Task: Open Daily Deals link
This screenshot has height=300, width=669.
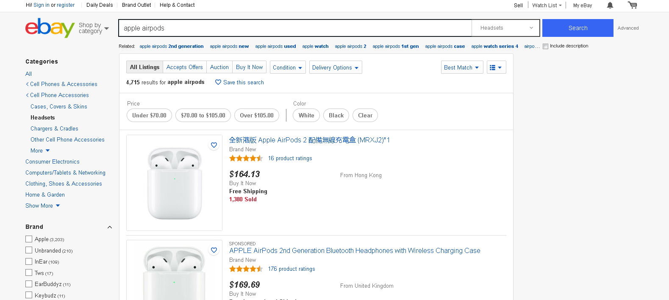Action: pyautogui.click(x=100, y=5)
